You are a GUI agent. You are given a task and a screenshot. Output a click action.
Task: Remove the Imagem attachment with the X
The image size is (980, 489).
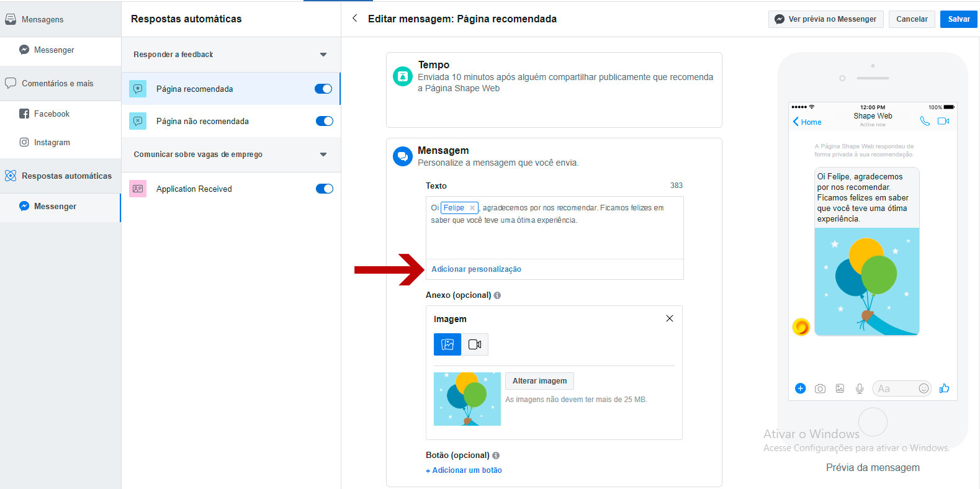(x=669, y=318)
